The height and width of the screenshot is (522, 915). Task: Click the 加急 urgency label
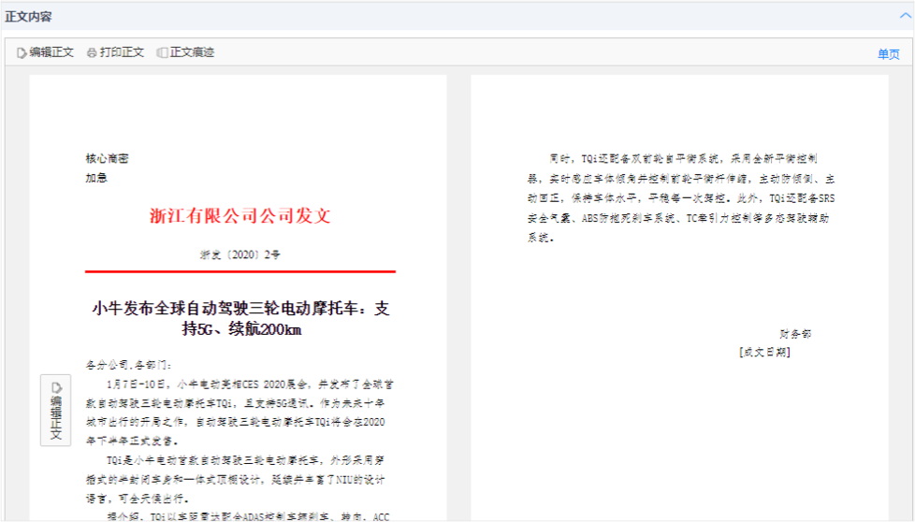click(96, 178)
